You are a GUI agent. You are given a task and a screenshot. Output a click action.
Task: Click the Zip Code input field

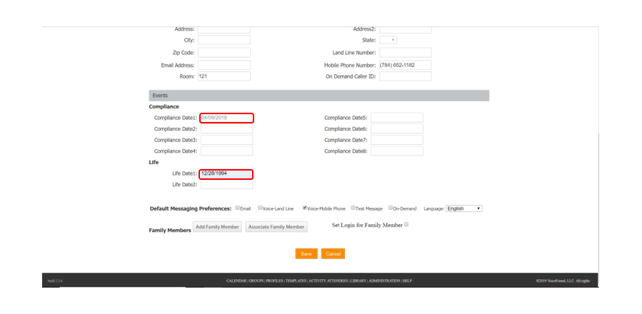tap(224, 53)
